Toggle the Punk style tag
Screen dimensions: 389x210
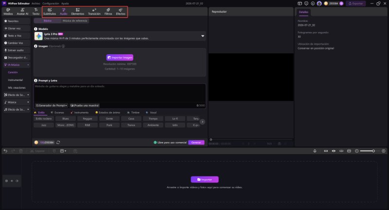(x=109, y=125)
